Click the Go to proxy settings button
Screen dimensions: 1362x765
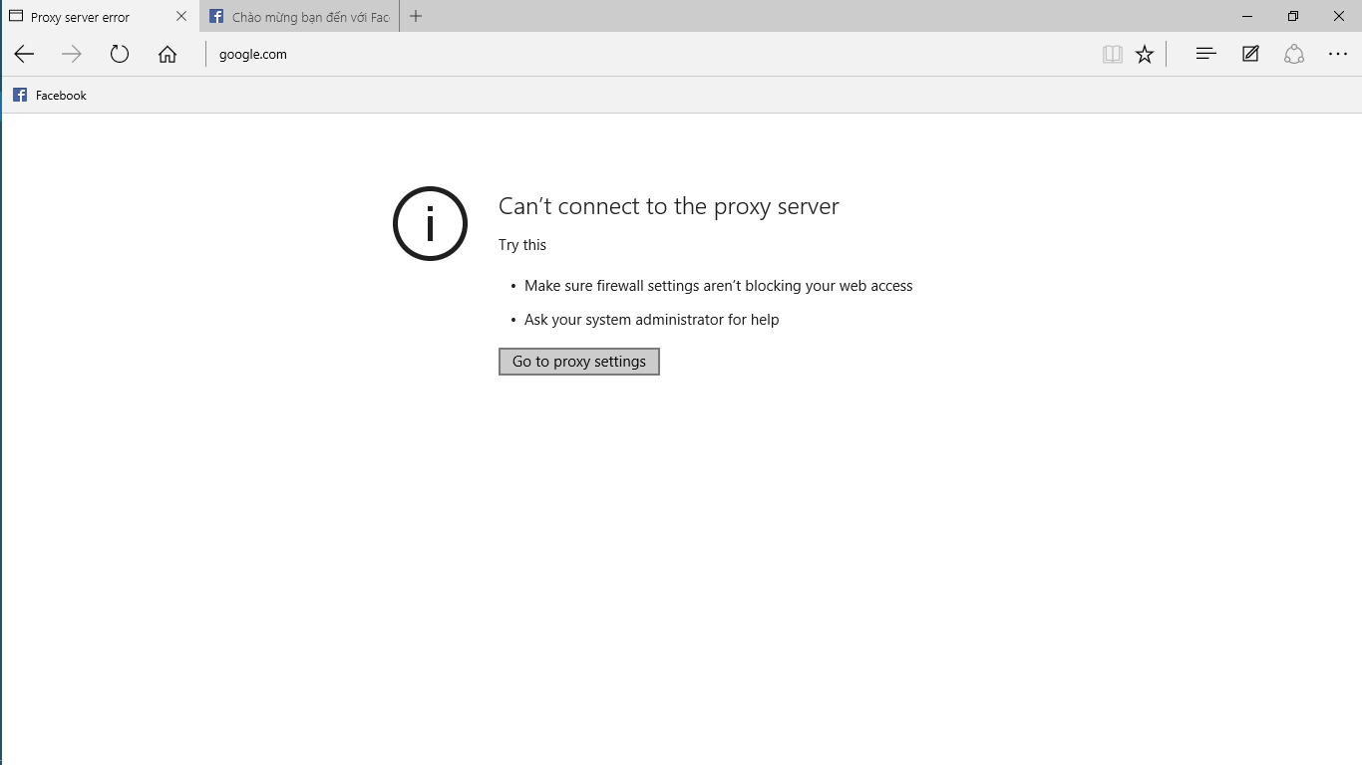point(579,362)
